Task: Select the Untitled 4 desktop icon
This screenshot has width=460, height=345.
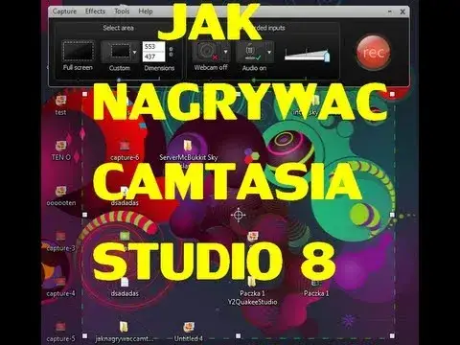Action: pos(189,332)
